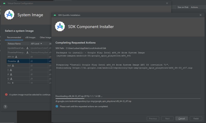Image resolution: width=206 pixels, height=123 pixels.
Task: Download the TiramisuPrivacy system image
Action: (27, 52)
